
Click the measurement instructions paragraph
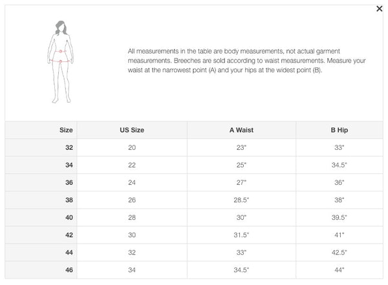[247, 61]
